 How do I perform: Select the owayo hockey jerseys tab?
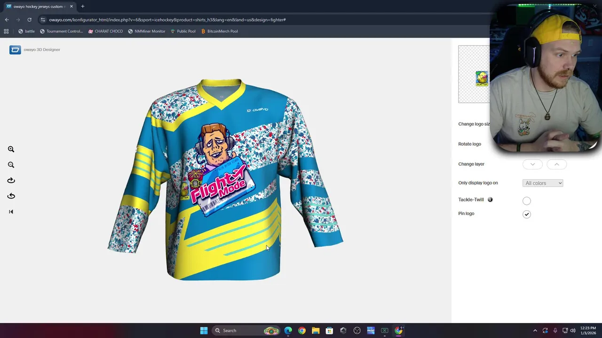coord(39,7)
